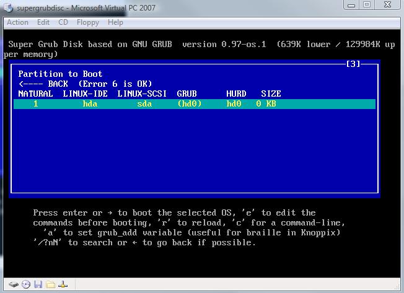The width and height of the screenshot is (404, 293).
Task: Click the HURD column header
Action: (236, 94)
